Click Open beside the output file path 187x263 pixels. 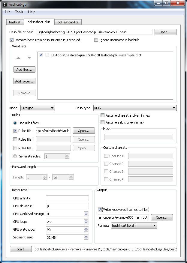[162, 217]
